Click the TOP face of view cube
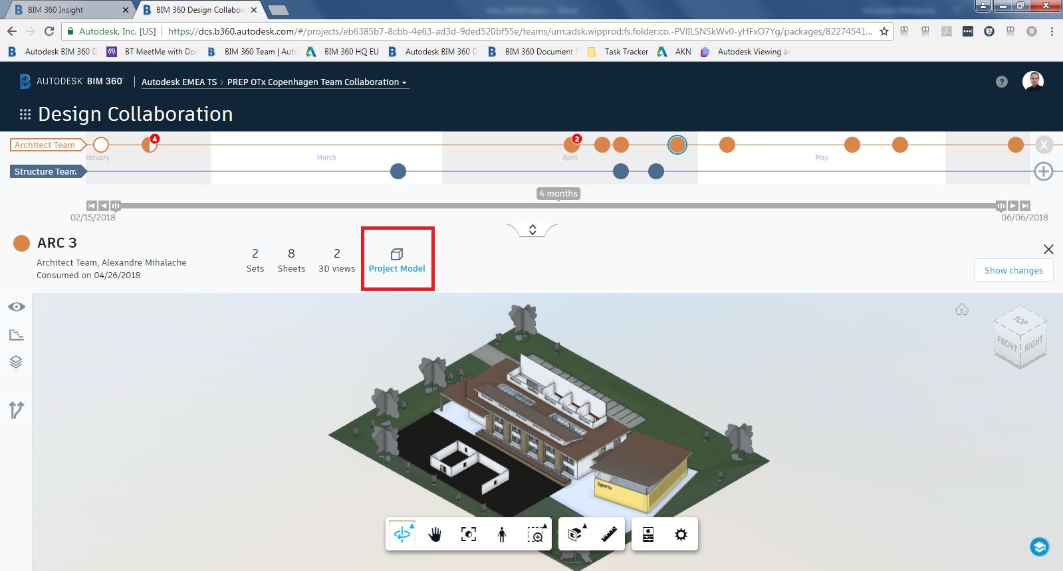 [1020, 320]
